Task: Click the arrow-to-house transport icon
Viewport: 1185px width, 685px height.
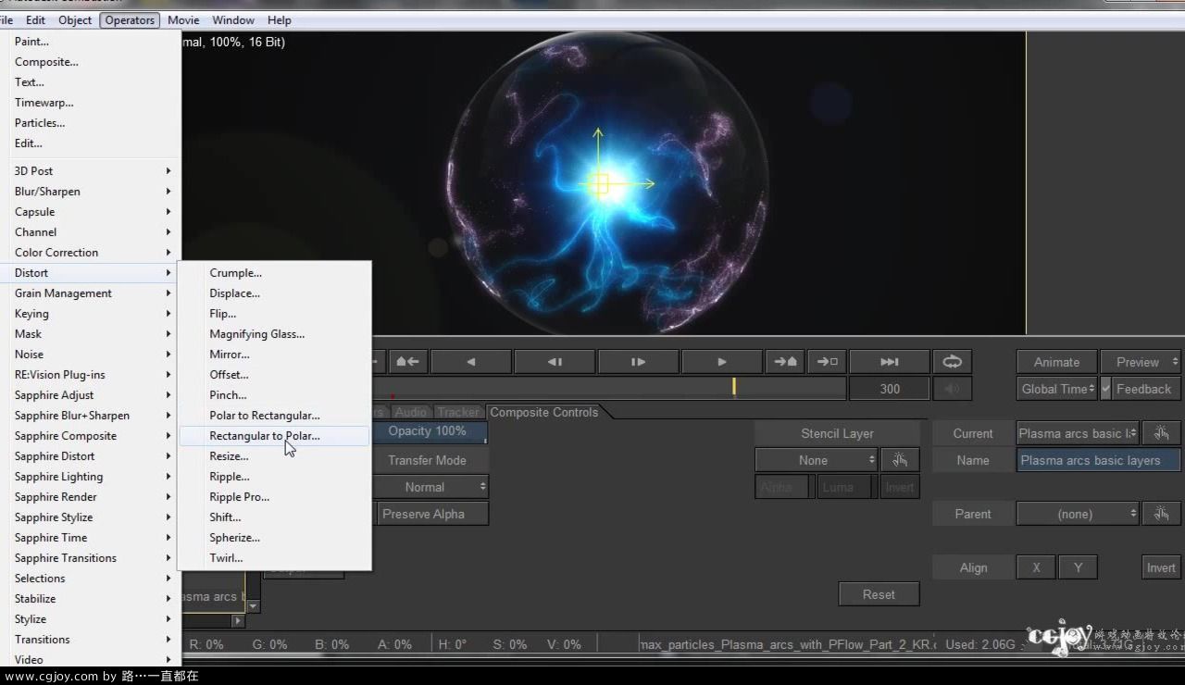Action: [x=785, y=362]
